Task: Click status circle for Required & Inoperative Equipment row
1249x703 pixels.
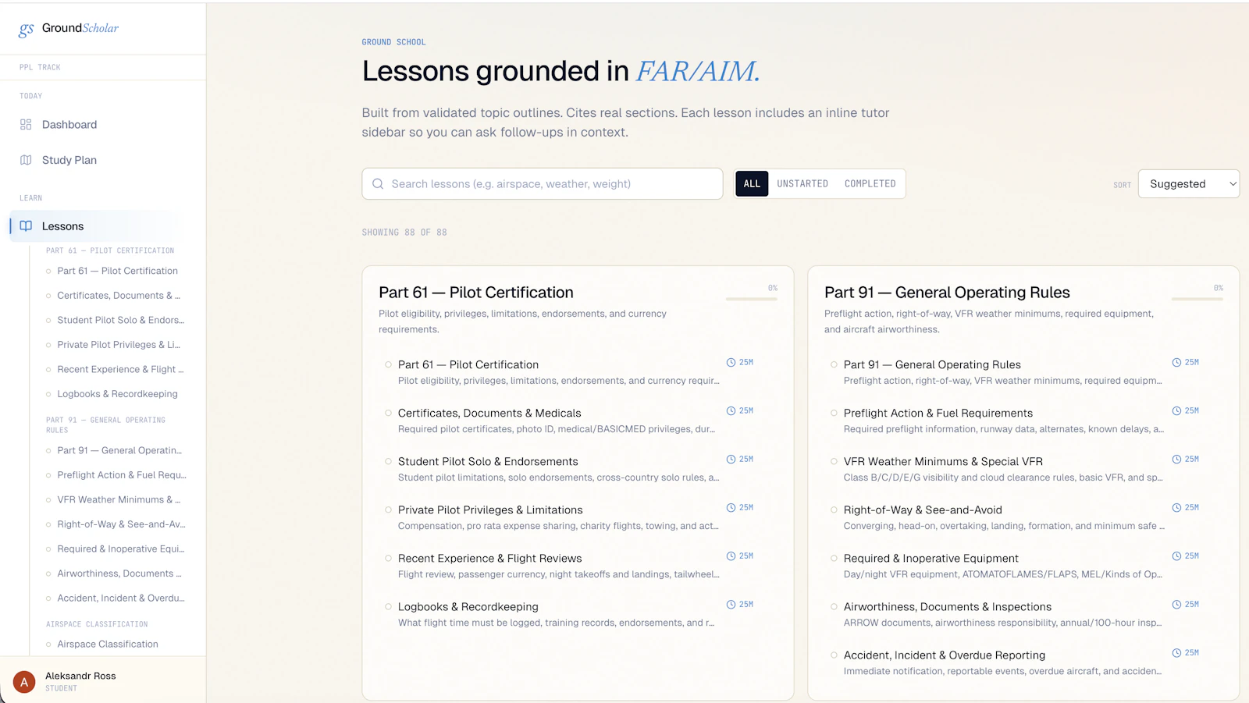Action: 834,558
